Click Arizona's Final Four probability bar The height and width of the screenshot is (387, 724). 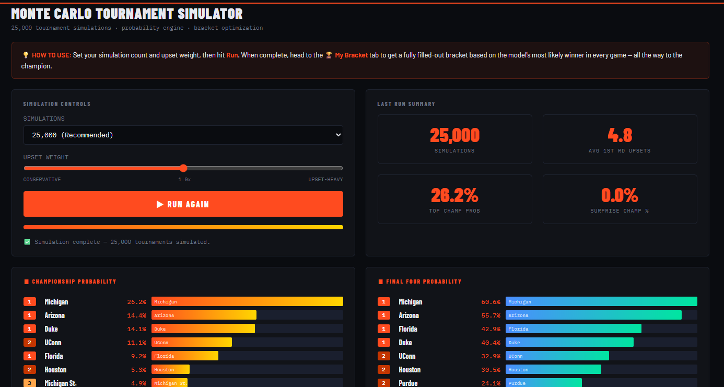pyautogui.click(x=593, y=315)
